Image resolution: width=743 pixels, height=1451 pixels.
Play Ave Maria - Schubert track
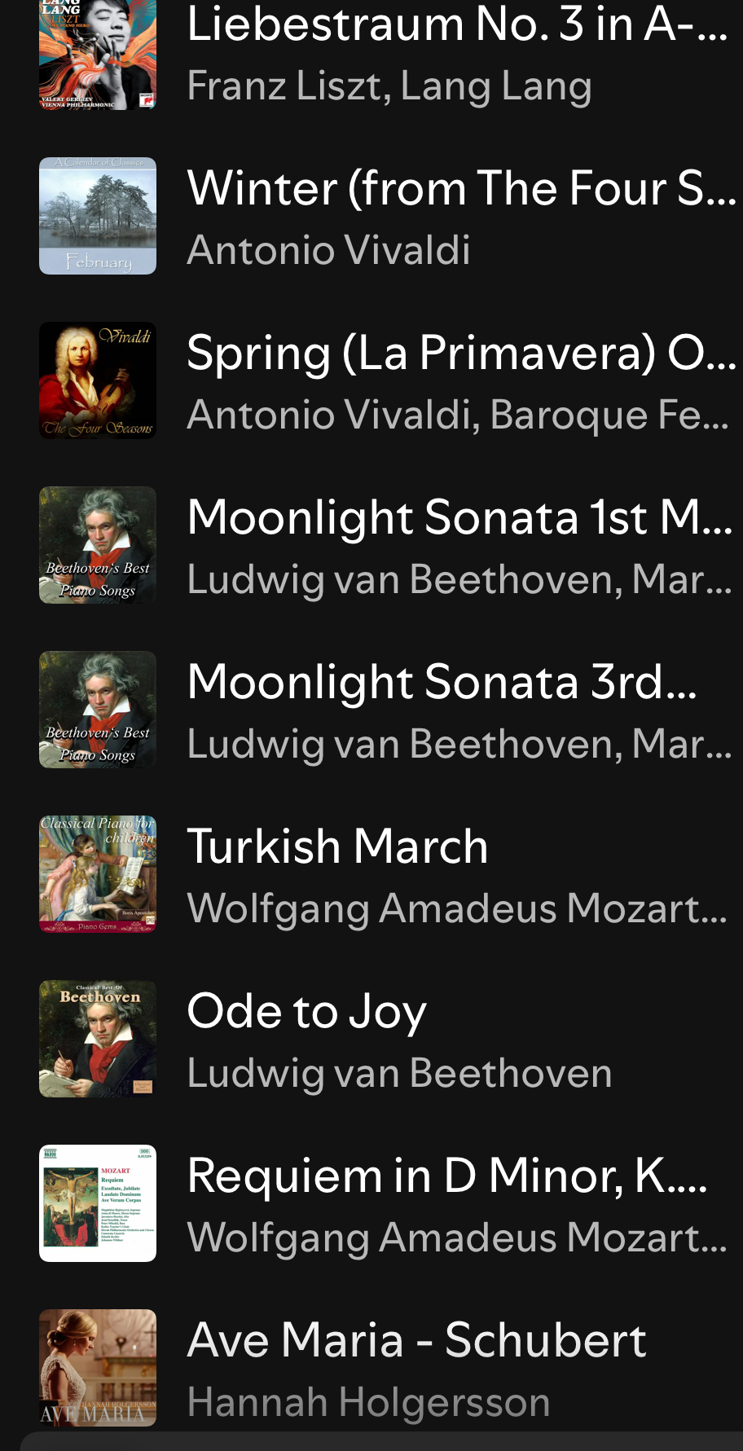(416, 1341)
